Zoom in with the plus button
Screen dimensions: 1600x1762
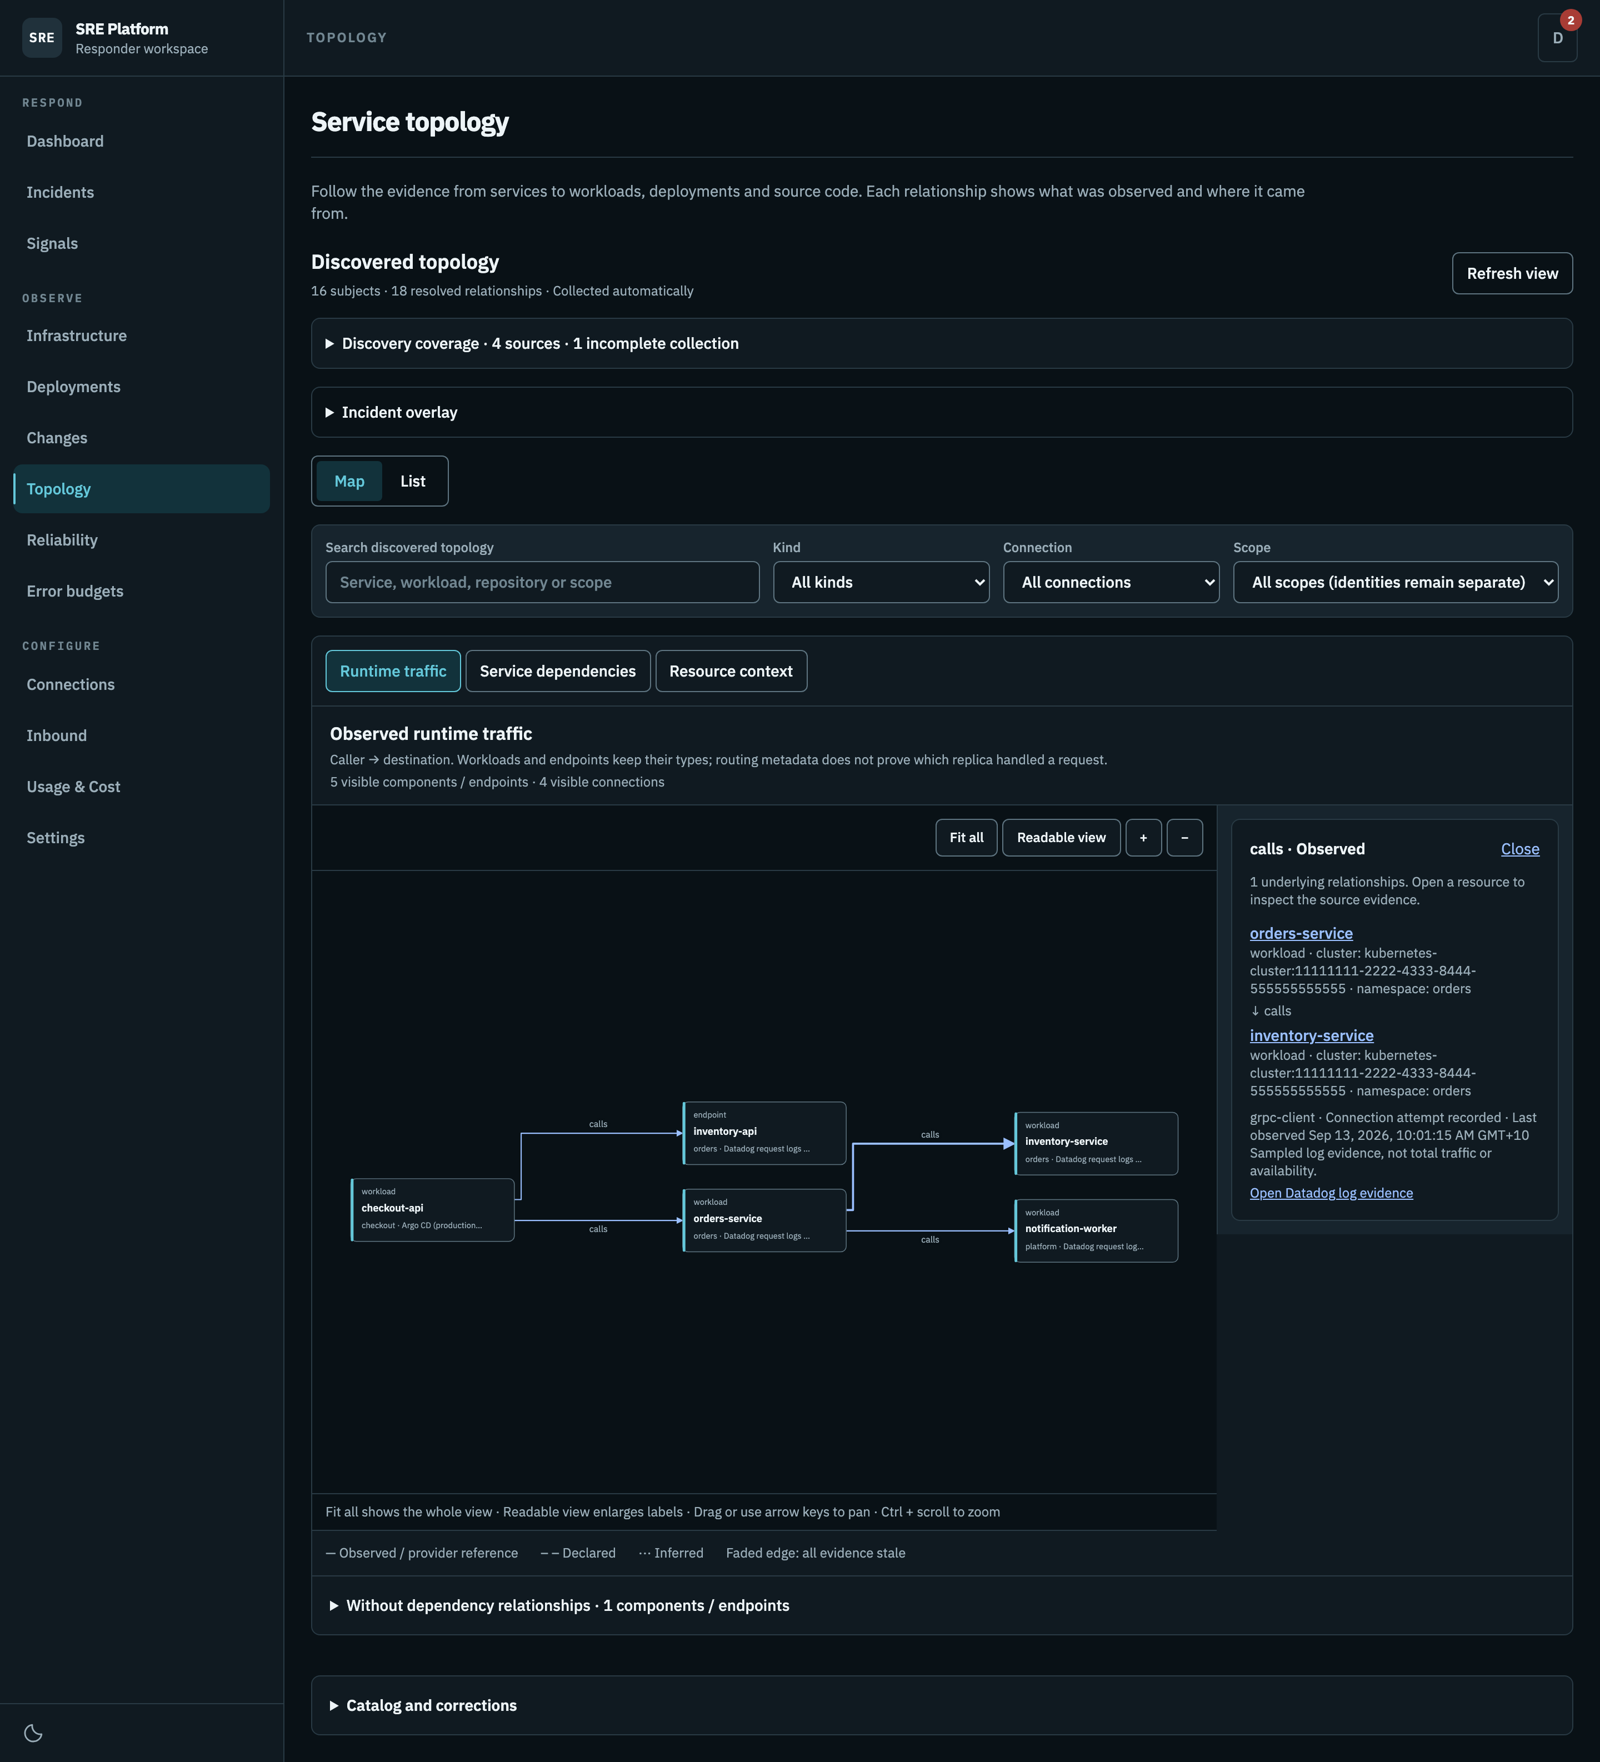tap(1143, 837)
